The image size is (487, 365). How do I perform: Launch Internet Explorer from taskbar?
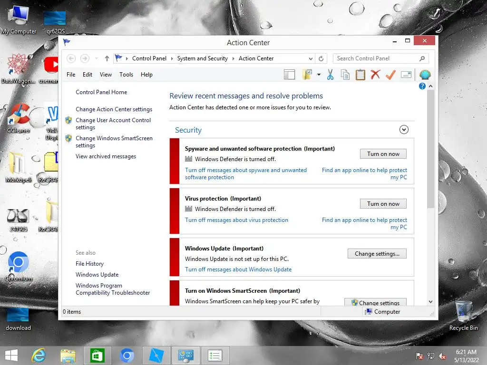click(39, 355)
